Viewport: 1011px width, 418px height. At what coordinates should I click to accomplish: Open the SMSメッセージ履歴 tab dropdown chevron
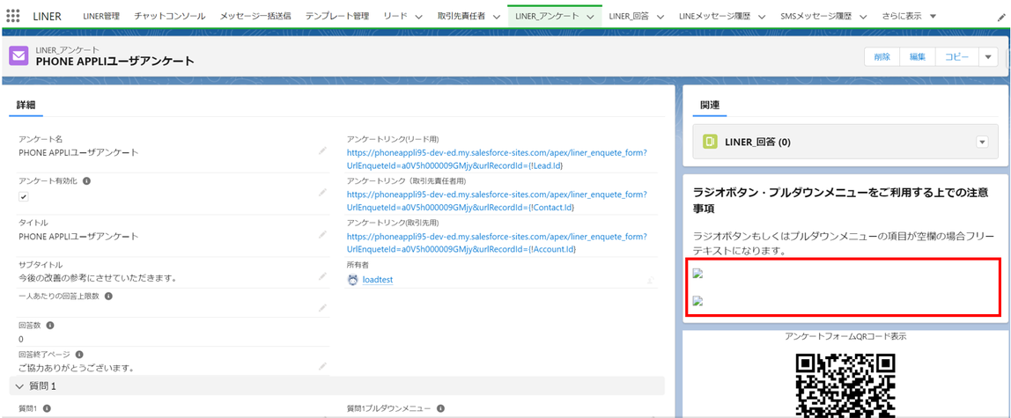coord(865,17)
